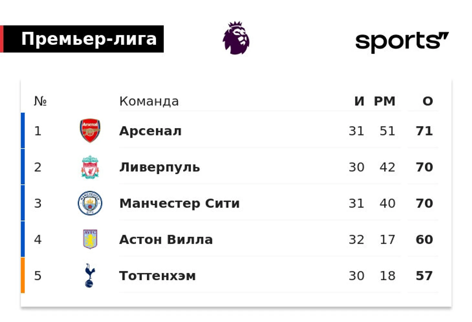Open the Арсенал team link
Viewport: 472px width, 322px height.
tap(150, 131)
